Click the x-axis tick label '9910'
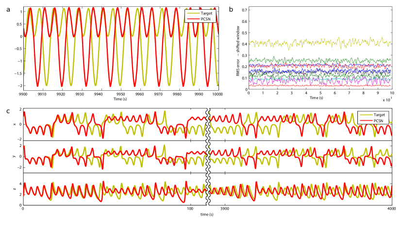 tap(42, 94)
